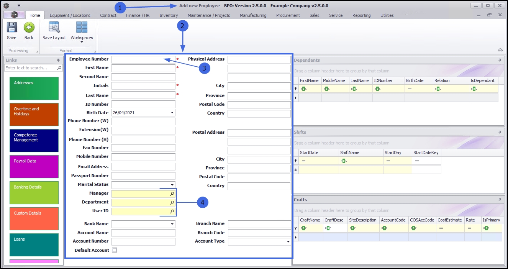This screenshot has width=508, height=269.
Task: Switch to the Utilities tab
Action: click(x=387, y=15)
